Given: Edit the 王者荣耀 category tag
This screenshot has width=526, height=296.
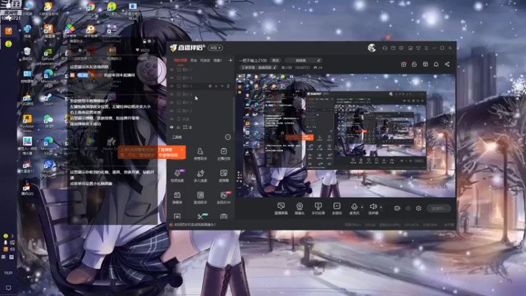Looking at the screenshot, I should coord(259,68).
